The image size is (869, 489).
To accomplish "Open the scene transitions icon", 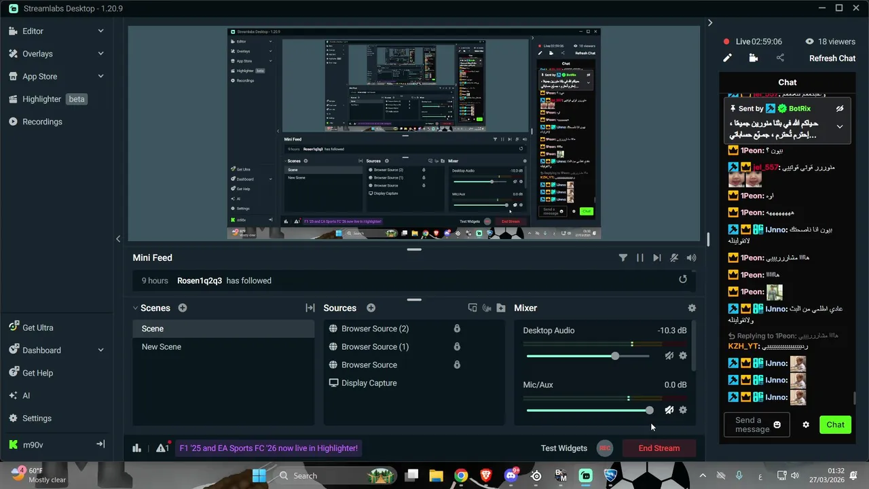I will coord(310,308).
